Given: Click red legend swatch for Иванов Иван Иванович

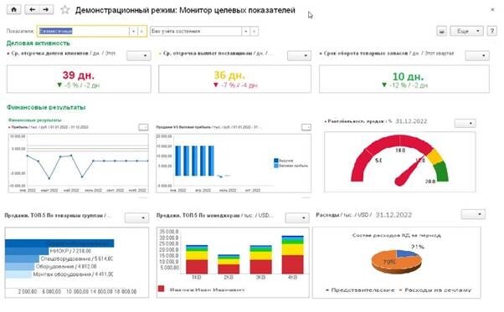Looking at the screenshot, I should 162,289.
